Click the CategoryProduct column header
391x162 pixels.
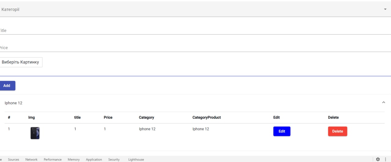(206, 118)
